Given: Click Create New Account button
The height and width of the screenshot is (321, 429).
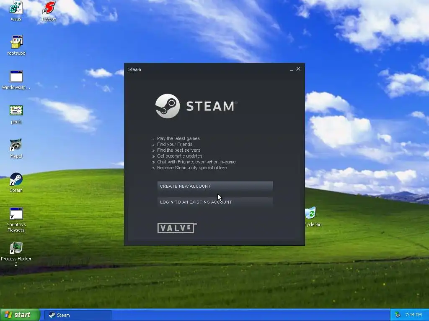Looking at the screenshot, I should click(x=215, y=186).
